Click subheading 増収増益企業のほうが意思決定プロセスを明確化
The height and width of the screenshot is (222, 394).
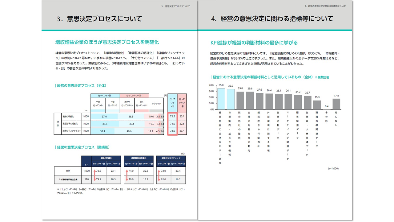click(107, 42)
